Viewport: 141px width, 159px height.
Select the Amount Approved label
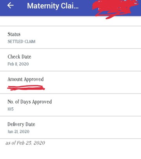click(x=25, y=79)
